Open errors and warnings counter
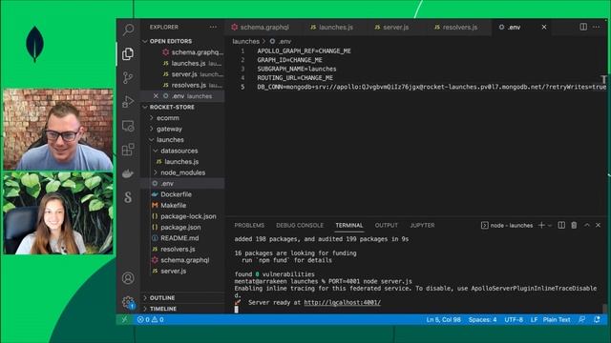 151,319
